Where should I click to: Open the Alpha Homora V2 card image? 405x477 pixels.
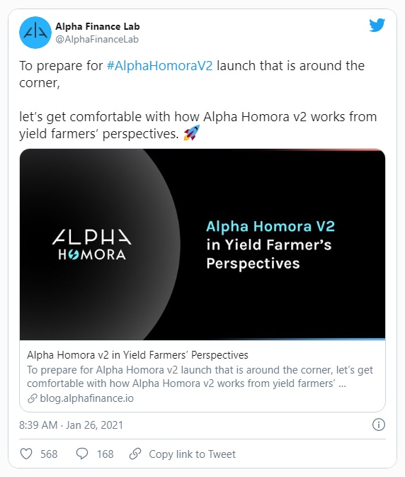click(202, 245)
